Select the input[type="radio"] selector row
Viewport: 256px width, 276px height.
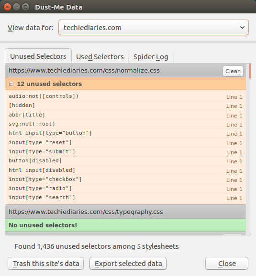[x=126, y=188]
